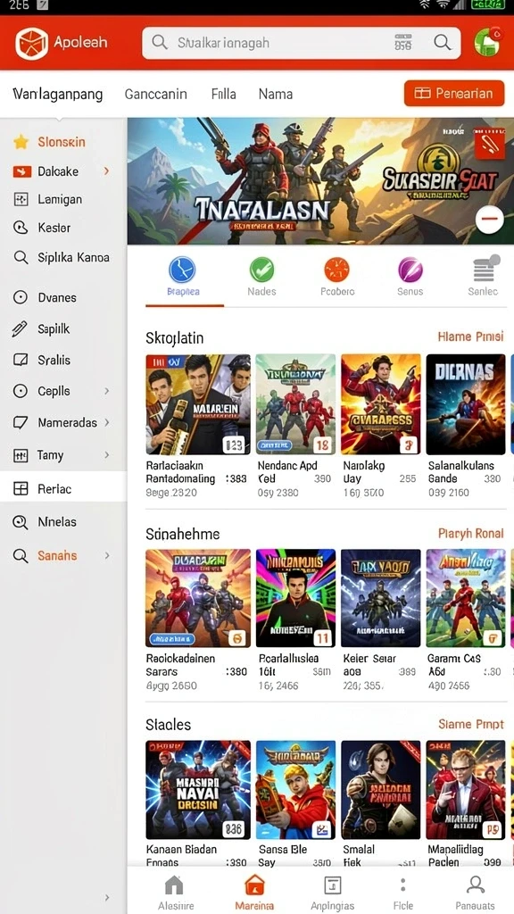
Task: Click the red badge icon on banner corner
Action: point(490,145)
